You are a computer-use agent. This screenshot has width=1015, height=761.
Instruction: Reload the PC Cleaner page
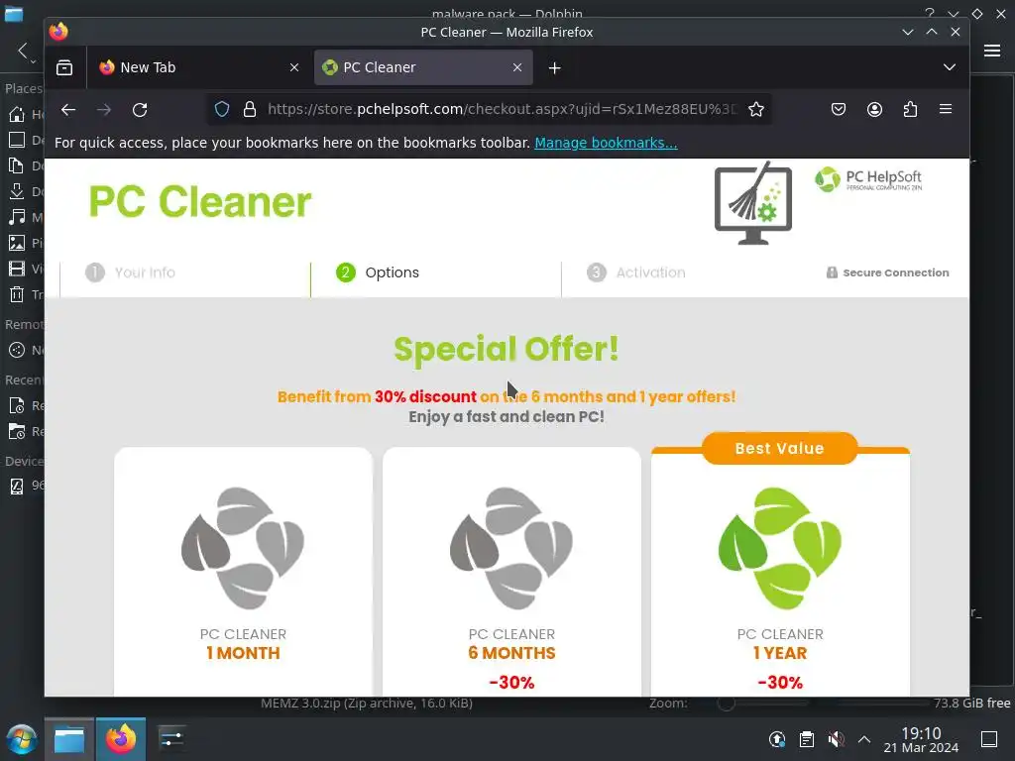pyautogui.click(x=140, y=109)
